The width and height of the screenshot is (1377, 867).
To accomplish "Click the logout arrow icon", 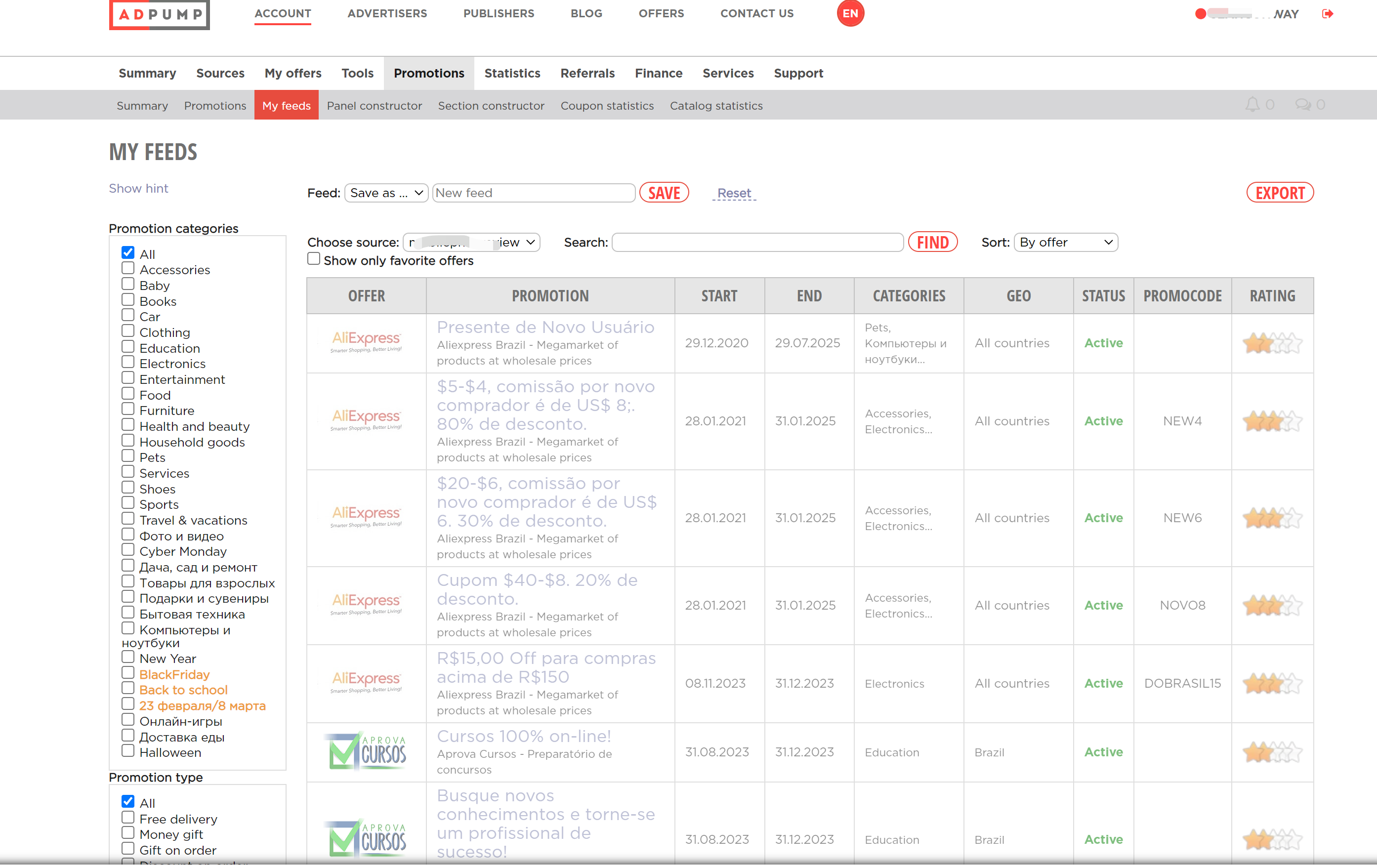I will point(1327,14).
